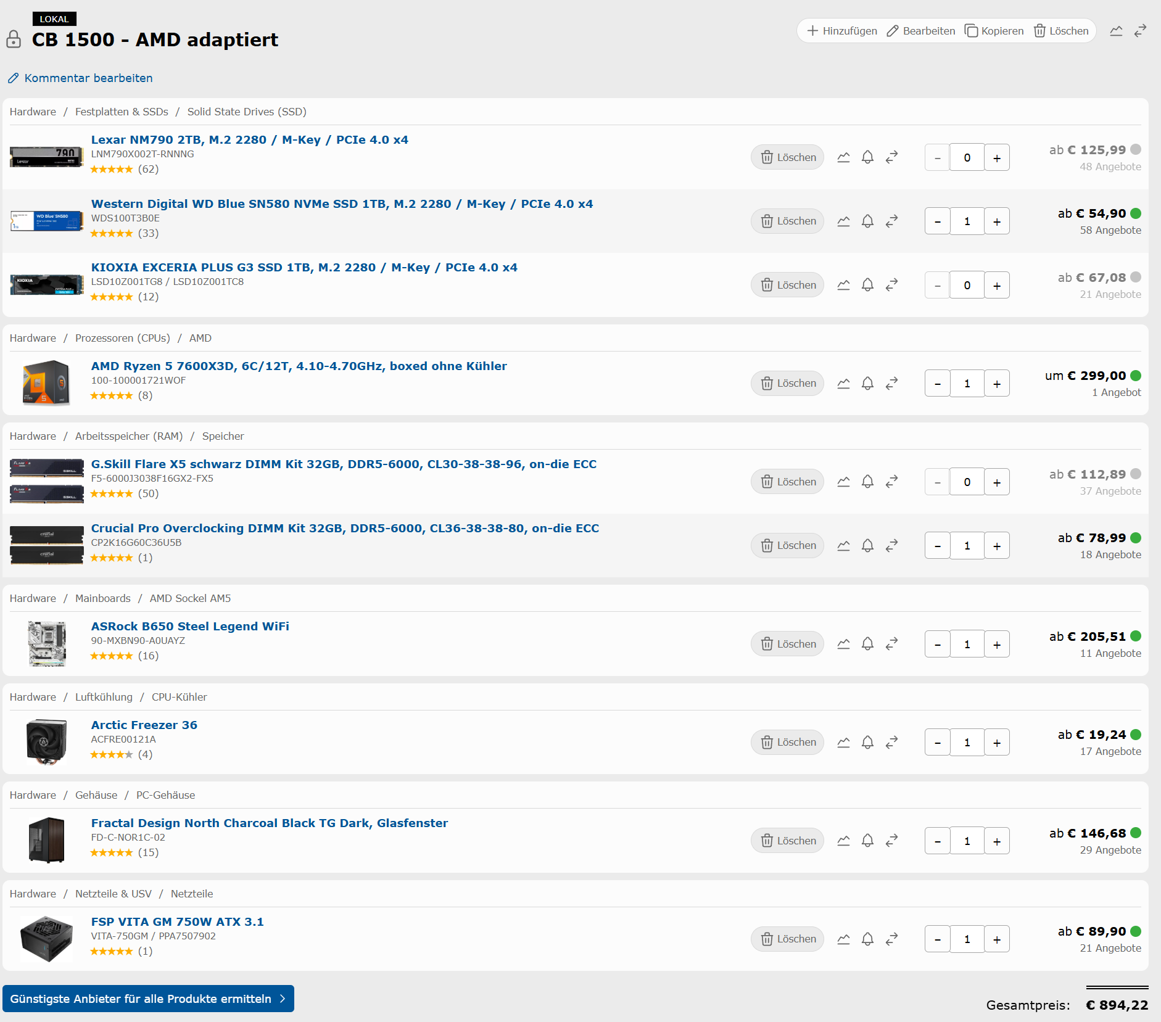The image size is (1161, 1022).
Task: Click '11 Angebote' under ASRock price
Action: pos(1110,653)
